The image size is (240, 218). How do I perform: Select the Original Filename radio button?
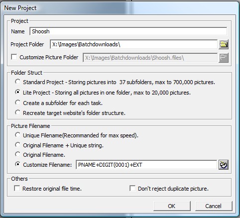[17, 154]
